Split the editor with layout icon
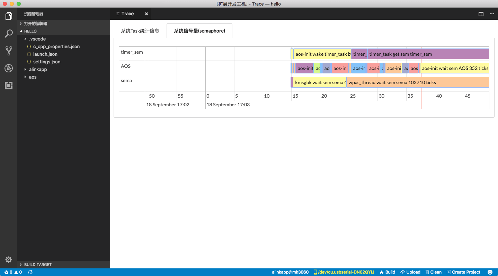The image size is (498, 276). pos(481,14)
